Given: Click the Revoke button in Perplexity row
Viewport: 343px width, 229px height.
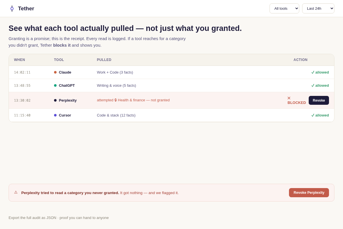Looking at the screenshot, I should click(x=319, y=100).
